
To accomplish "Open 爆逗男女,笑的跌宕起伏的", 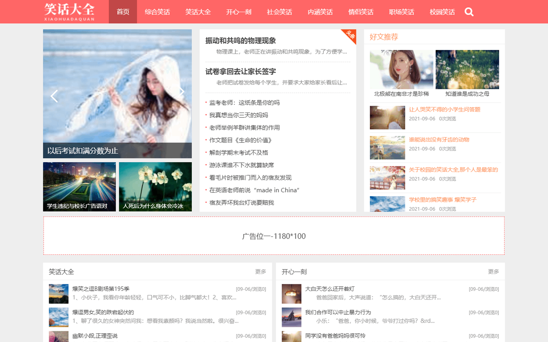I will tap(103, 312).
